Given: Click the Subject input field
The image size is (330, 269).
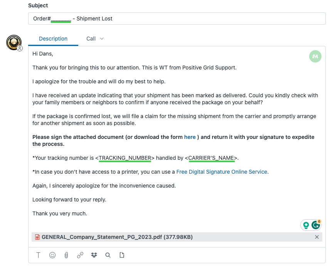Looking at the screenshot, I should click(177, 19).
